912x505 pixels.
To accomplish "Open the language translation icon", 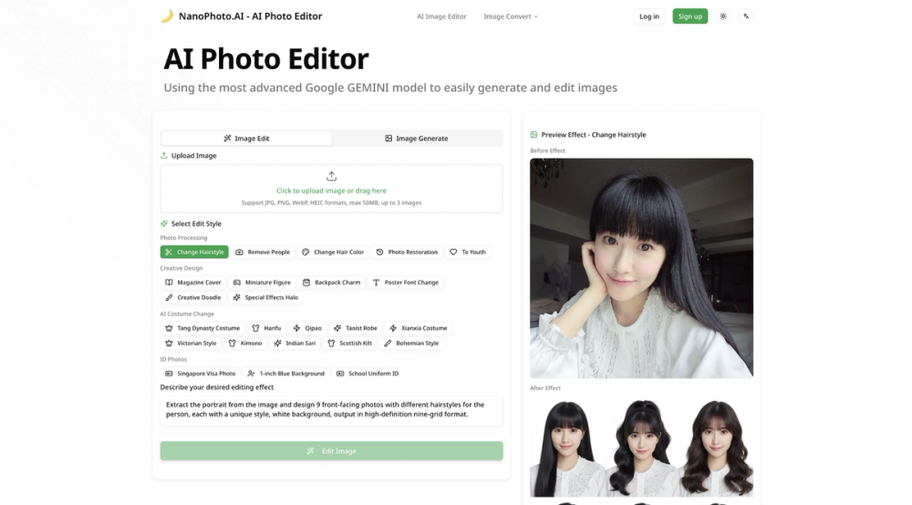I will point(746,16).
